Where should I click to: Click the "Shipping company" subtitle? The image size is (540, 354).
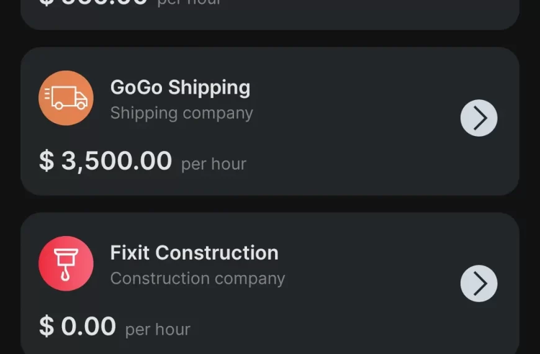click(x=181, y=113)
